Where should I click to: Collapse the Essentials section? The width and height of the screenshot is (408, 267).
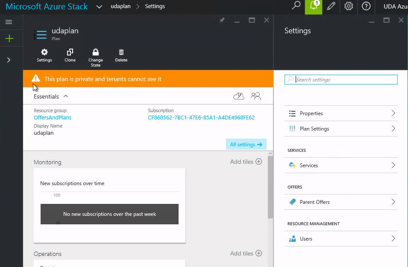66,96
